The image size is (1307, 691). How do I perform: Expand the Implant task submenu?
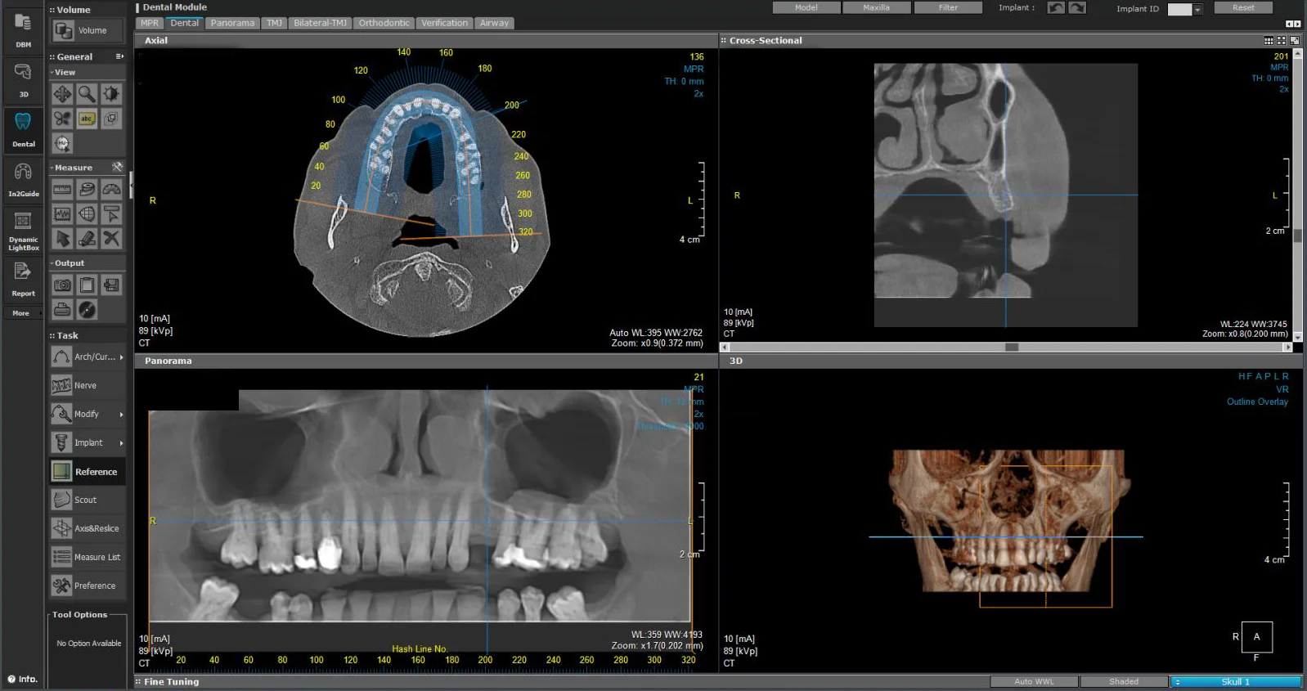(x=121, y=443)
